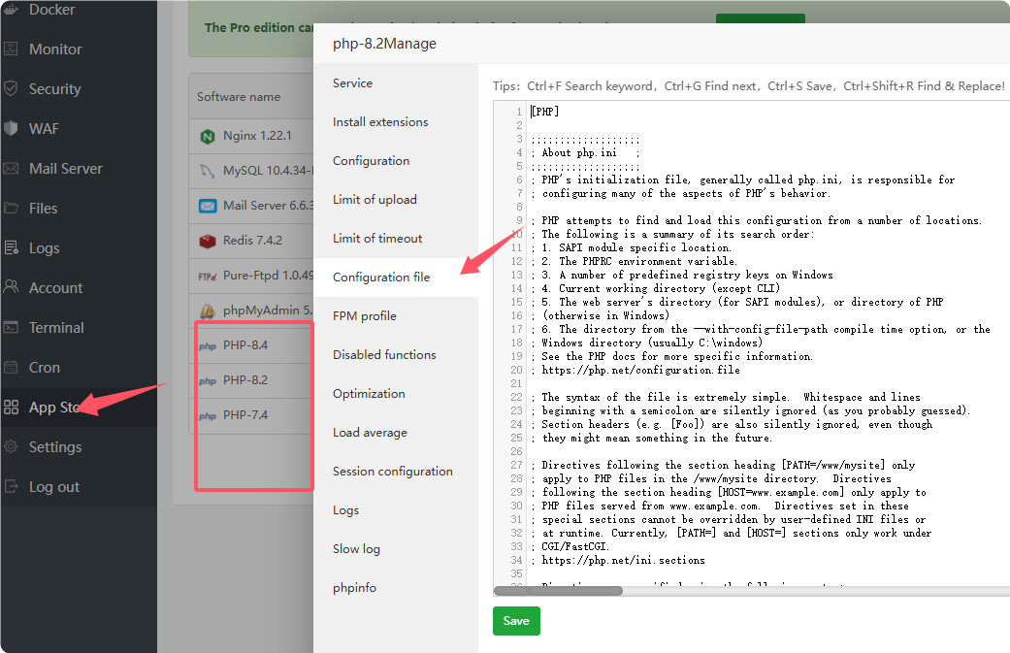Click the Settings gear icon

(11, 447)
